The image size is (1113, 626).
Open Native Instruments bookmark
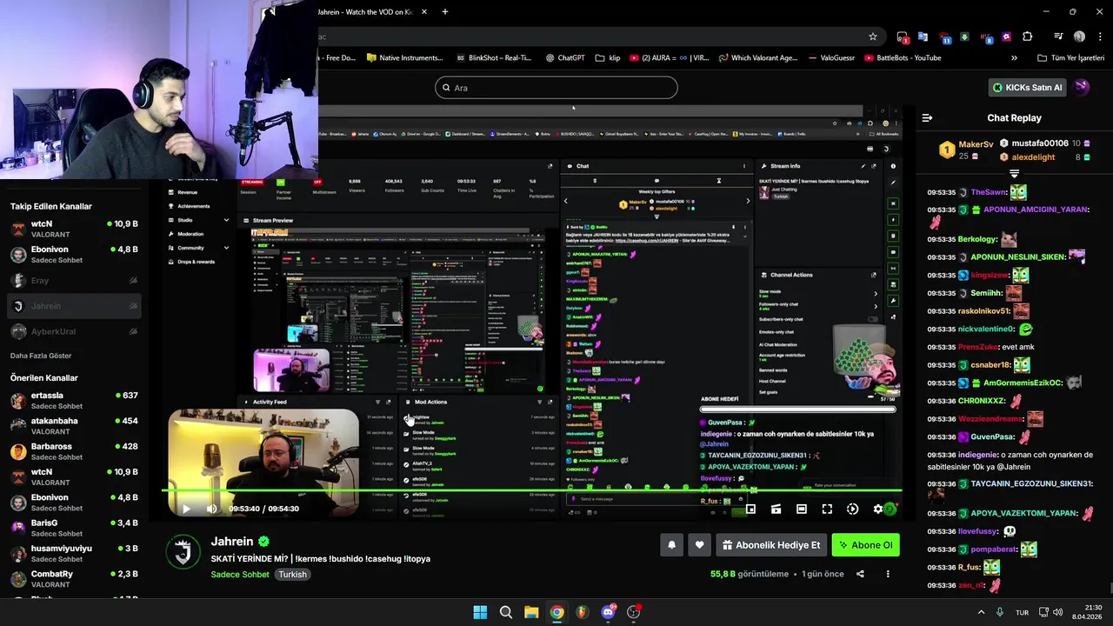point(404,58)
